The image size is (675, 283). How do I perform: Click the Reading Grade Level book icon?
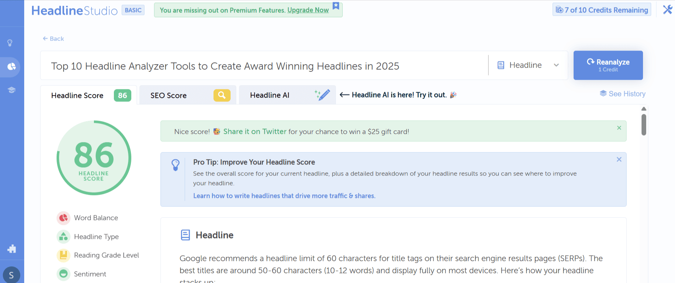click(63, 255)
